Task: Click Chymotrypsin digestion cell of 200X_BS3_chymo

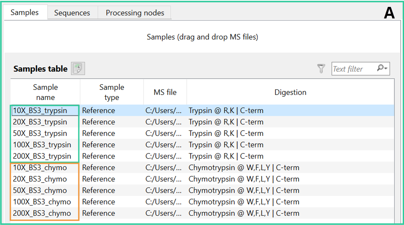Action: 244,213
